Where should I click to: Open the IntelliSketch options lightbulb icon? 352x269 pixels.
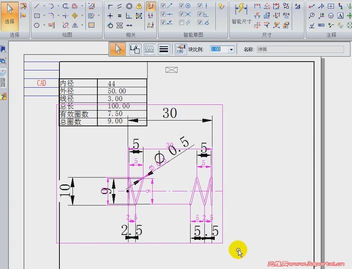point(221,6)
